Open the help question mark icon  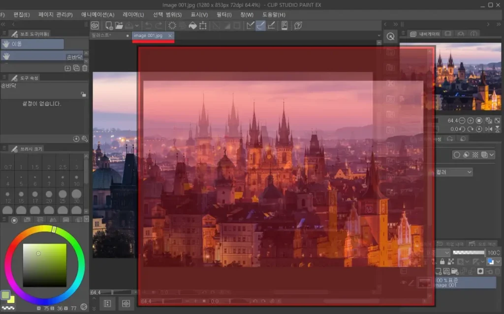[298, 25]
